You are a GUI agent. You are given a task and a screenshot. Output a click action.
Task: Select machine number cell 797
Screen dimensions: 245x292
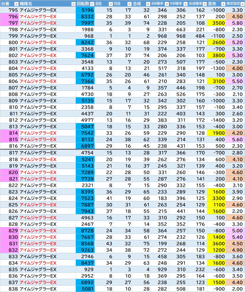9,23
